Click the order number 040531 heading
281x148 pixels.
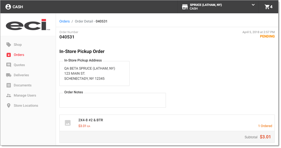(67, 37)
